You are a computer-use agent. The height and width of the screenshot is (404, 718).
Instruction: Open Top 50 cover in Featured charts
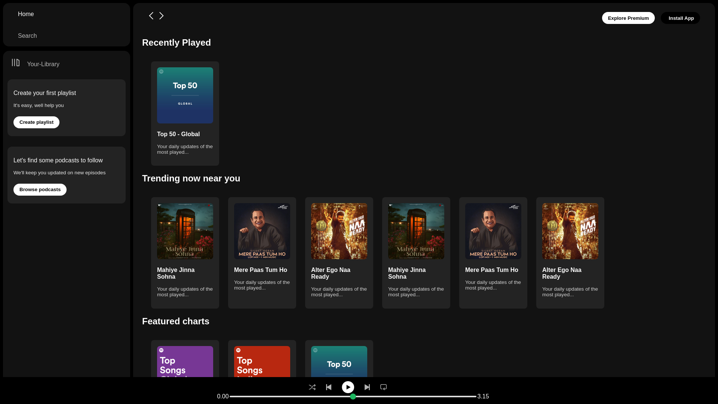(339, 361)
